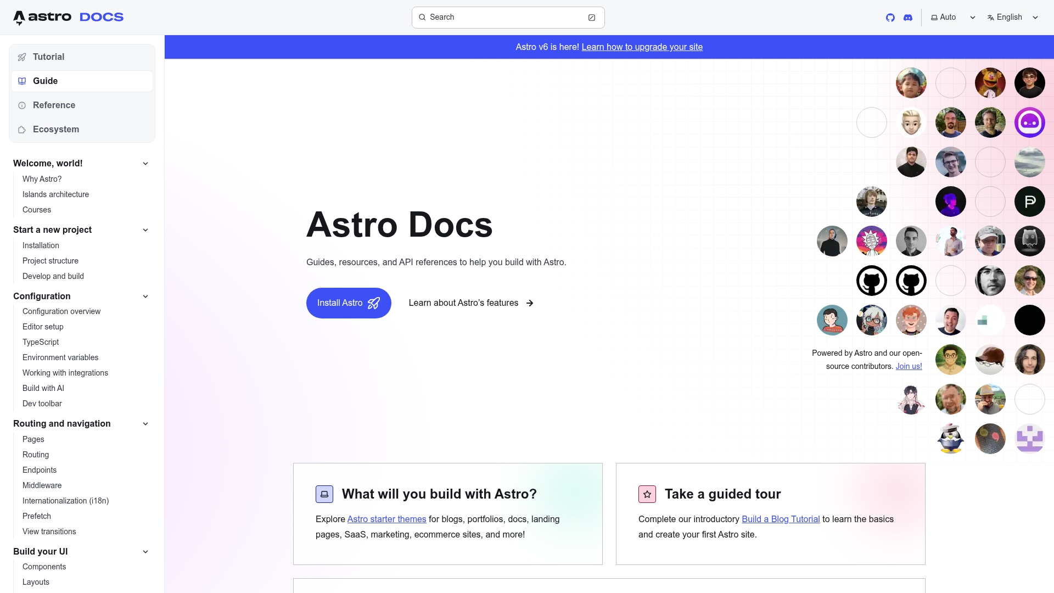1054x593 pixels.
Task: Open the Discord icon in the header
Action: point(908,18)
